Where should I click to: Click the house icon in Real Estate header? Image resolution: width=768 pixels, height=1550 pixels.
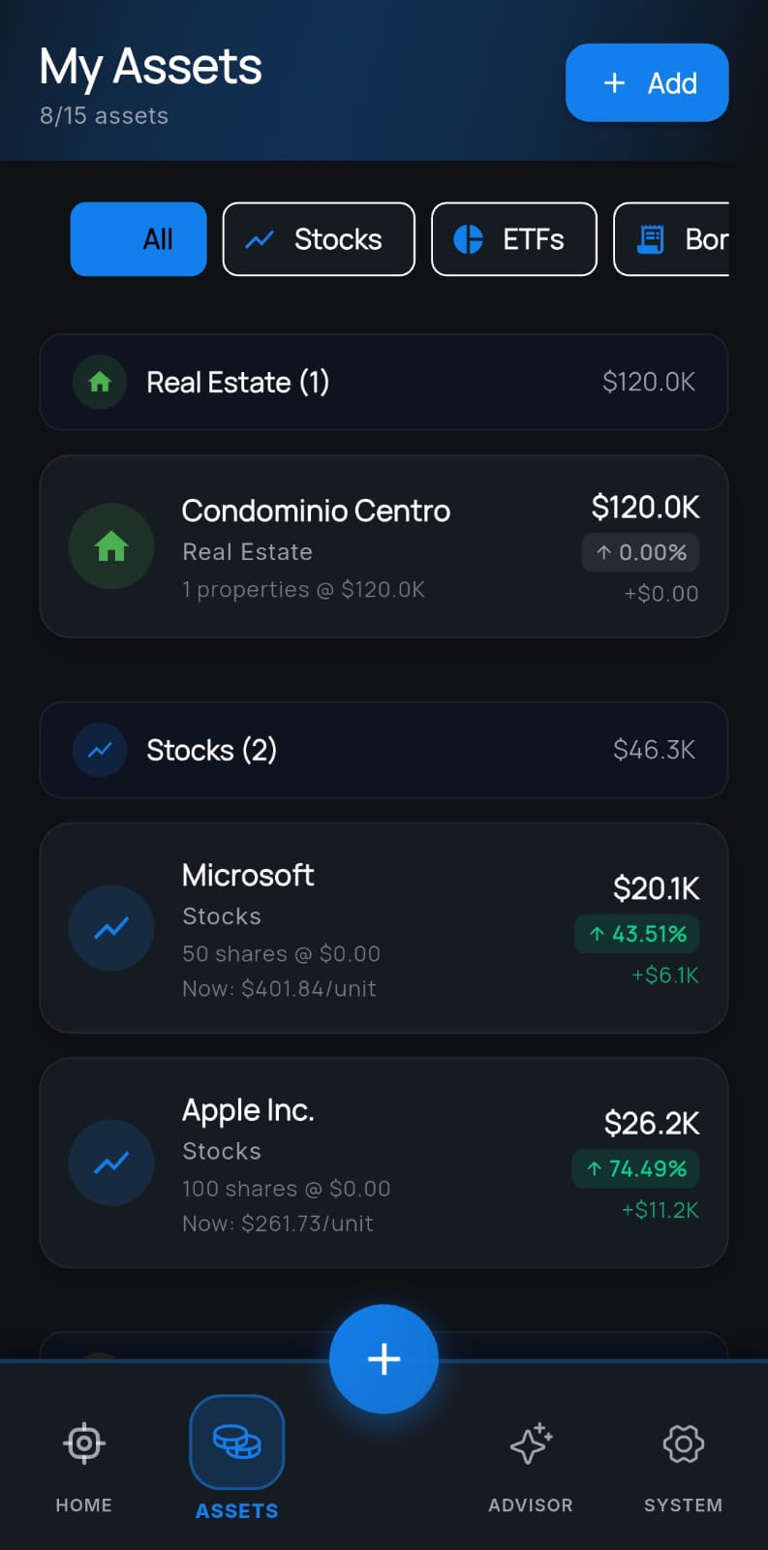point(100,382)
